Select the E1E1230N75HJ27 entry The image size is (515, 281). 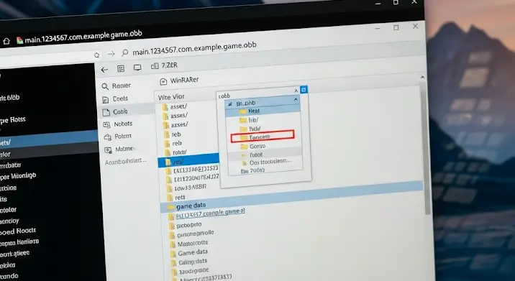tap(193, 179)
